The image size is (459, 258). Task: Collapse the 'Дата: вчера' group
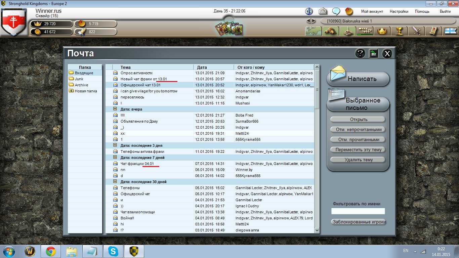pyautogui.click(x=115, y=109)
